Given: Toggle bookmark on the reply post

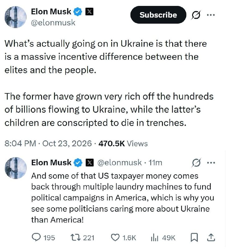Looking at the screenshot, I should point(194,237).
